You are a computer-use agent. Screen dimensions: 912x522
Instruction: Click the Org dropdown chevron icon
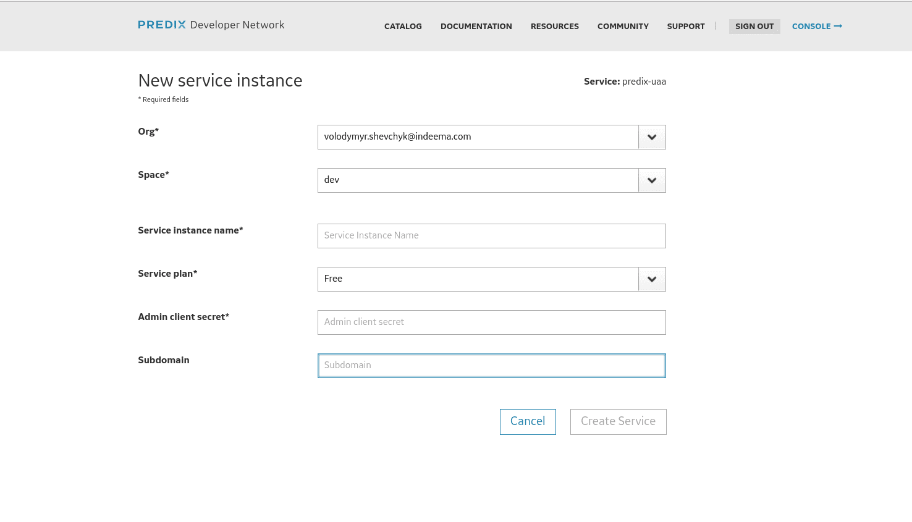tap(651, 137)
